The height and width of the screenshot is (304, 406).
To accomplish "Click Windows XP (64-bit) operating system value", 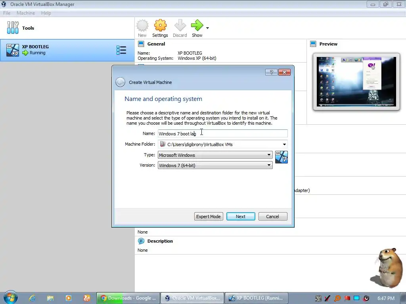I will click(197, 59).
